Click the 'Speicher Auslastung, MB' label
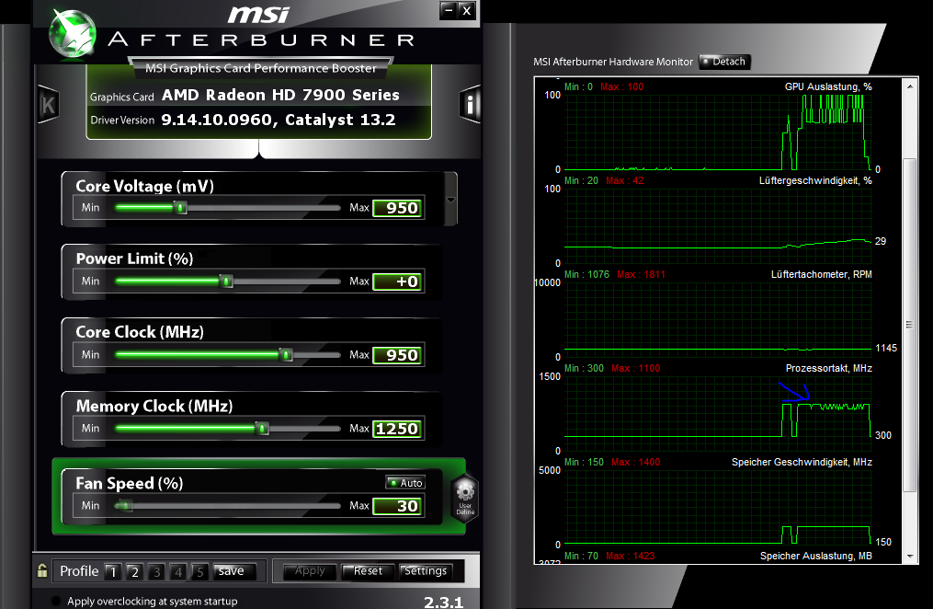 (x=815, y=556)
